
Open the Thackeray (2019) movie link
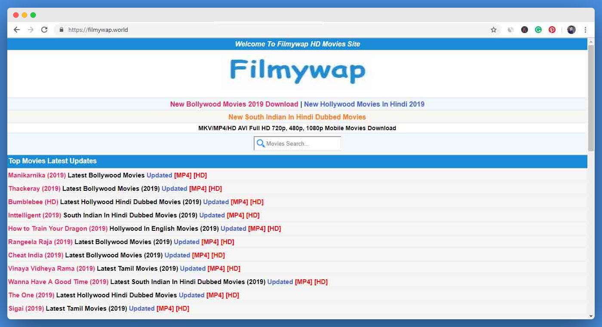(x=34, y=189)
